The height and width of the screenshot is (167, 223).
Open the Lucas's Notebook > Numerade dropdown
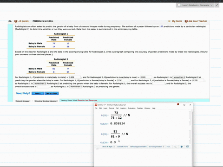click(x=195, y=5)
